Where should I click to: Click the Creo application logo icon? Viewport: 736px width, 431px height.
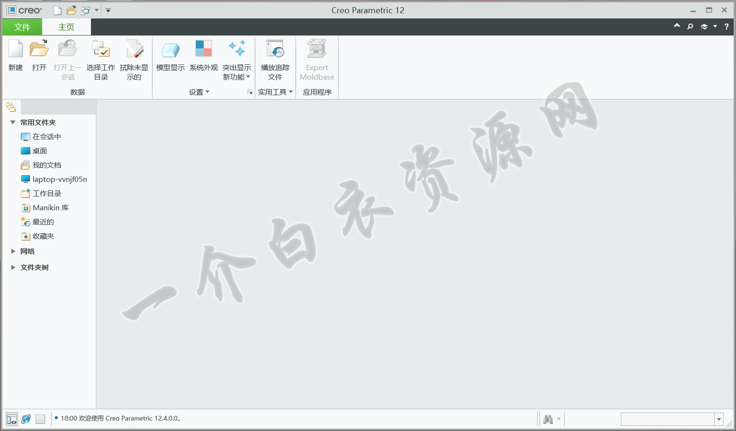11,10
